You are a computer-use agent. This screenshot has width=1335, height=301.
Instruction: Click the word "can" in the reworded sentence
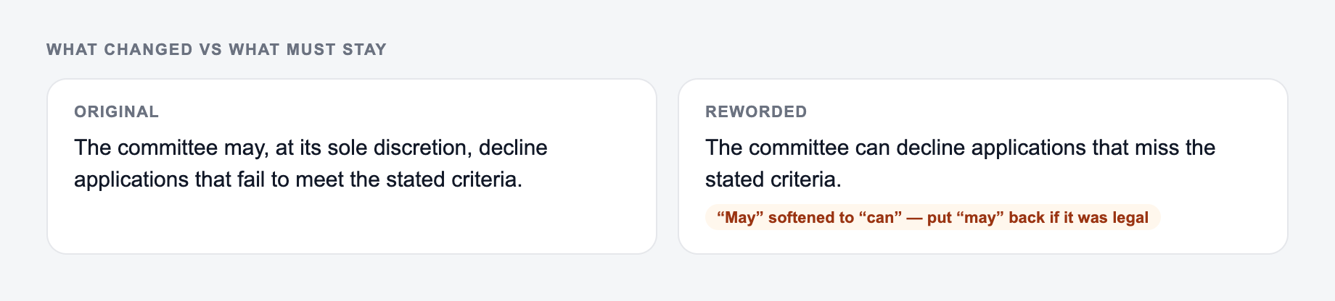pyautogui.click(x=872, y=148)
